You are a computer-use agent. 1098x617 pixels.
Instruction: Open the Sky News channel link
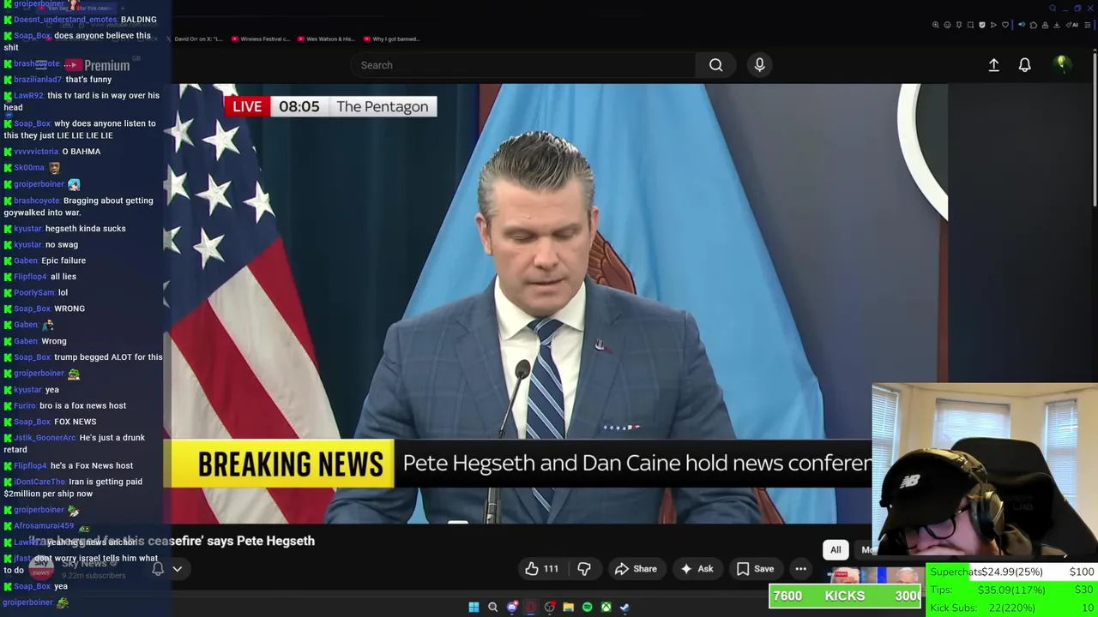pos(83,563)
